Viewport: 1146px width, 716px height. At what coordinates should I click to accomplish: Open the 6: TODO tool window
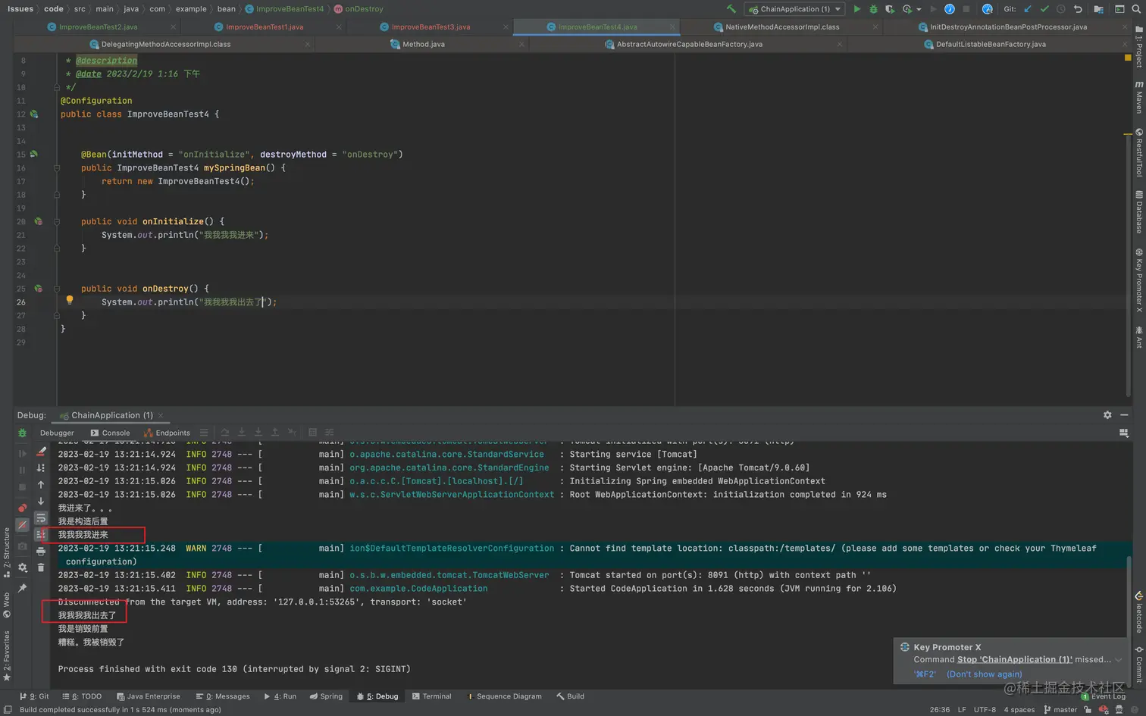tap(82, 696)
